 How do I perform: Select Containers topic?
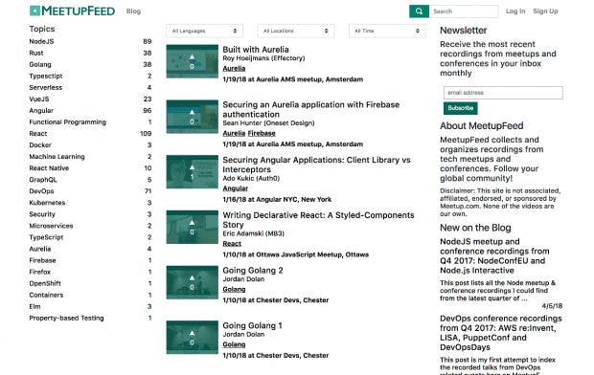point(46,296)
